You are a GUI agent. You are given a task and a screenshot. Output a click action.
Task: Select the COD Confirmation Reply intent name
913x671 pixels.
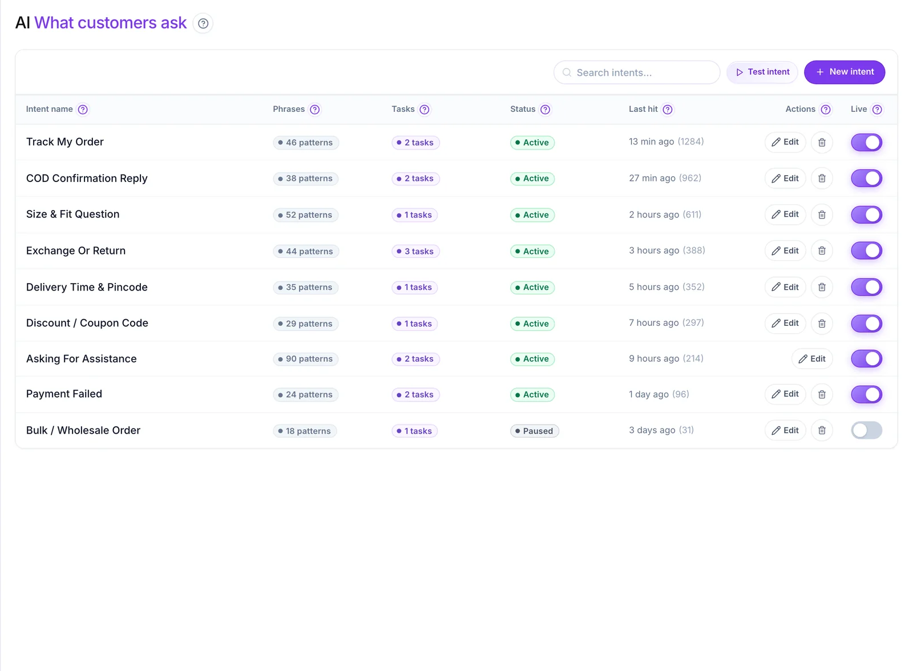pos(87,179)
